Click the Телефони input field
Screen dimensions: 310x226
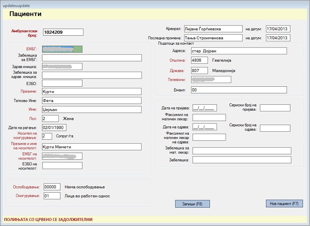pyautogui.click(x=211, y=80)
